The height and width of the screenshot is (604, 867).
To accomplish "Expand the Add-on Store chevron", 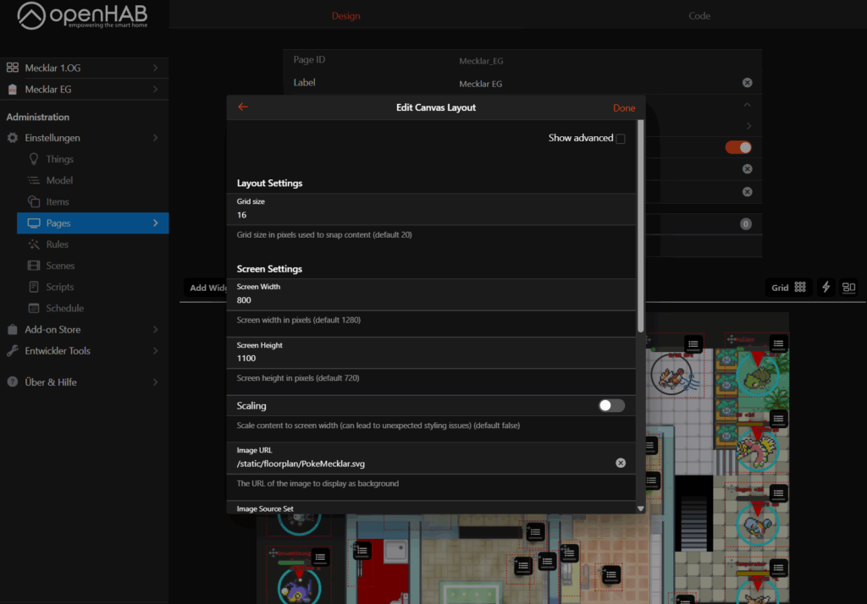I will (x=156, y=329).
